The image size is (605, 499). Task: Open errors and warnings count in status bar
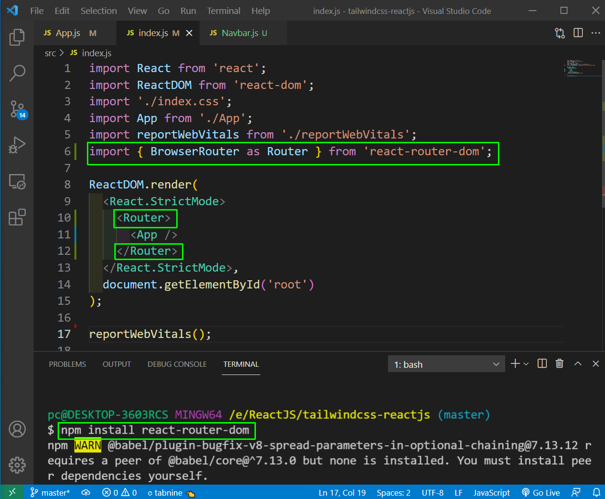(x=120, y=492)
